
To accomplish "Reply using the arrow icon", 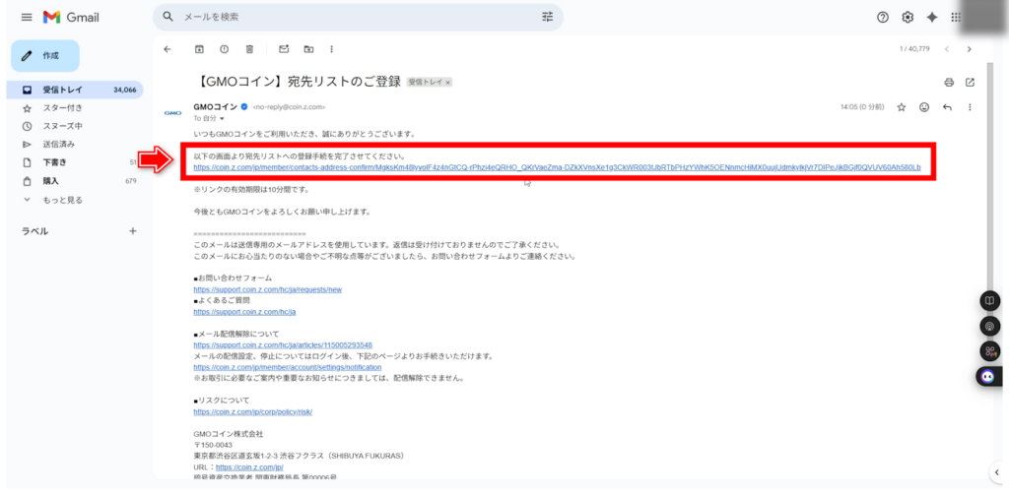I will 947,106.
